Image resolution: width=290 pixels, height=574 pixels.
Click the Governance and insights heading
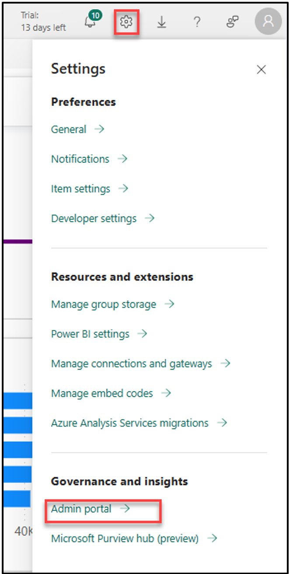(x=119, y=481)
